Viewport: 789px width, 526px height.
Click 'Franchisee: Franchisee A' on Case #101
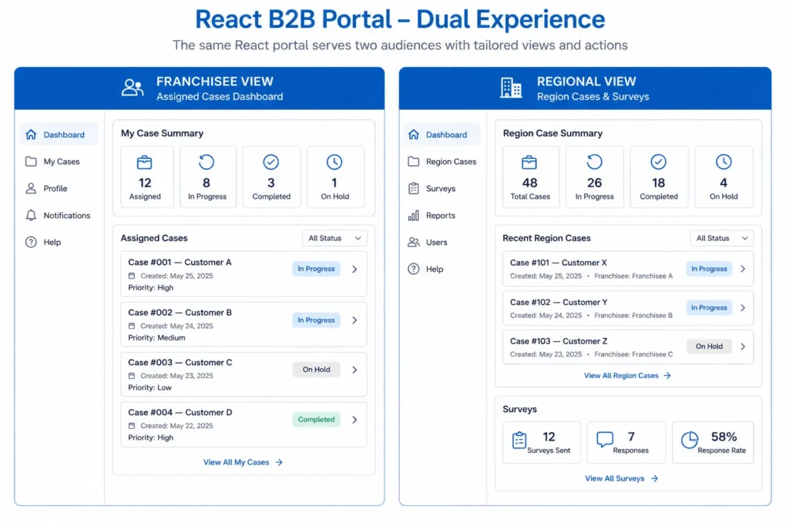(x=633, y=276)
